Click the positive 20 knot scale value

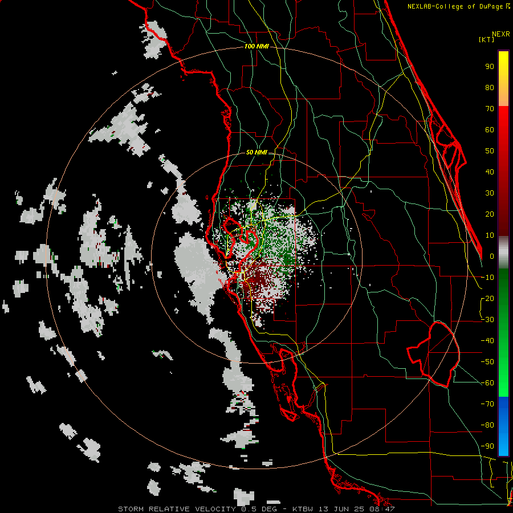coord(490,214)
